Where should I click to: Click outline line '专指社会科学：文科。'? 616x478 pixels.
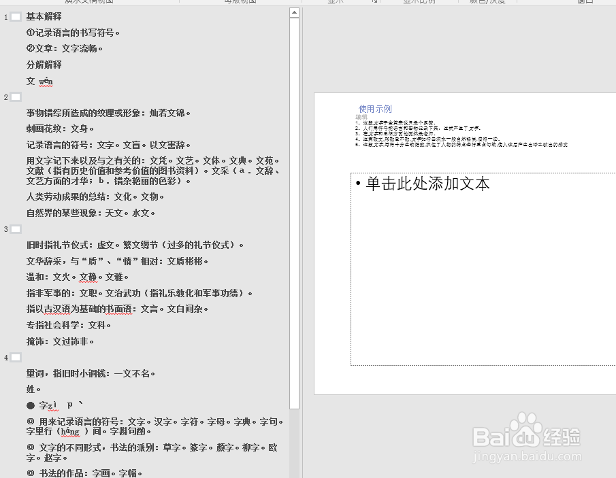[x=69, y=325]
